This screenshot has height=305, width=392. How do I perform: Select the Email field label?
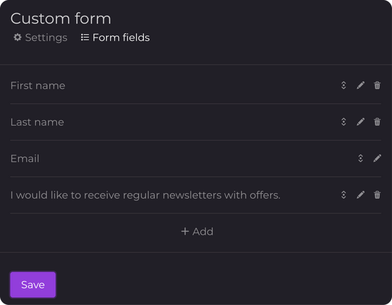[x=25, y=159]
